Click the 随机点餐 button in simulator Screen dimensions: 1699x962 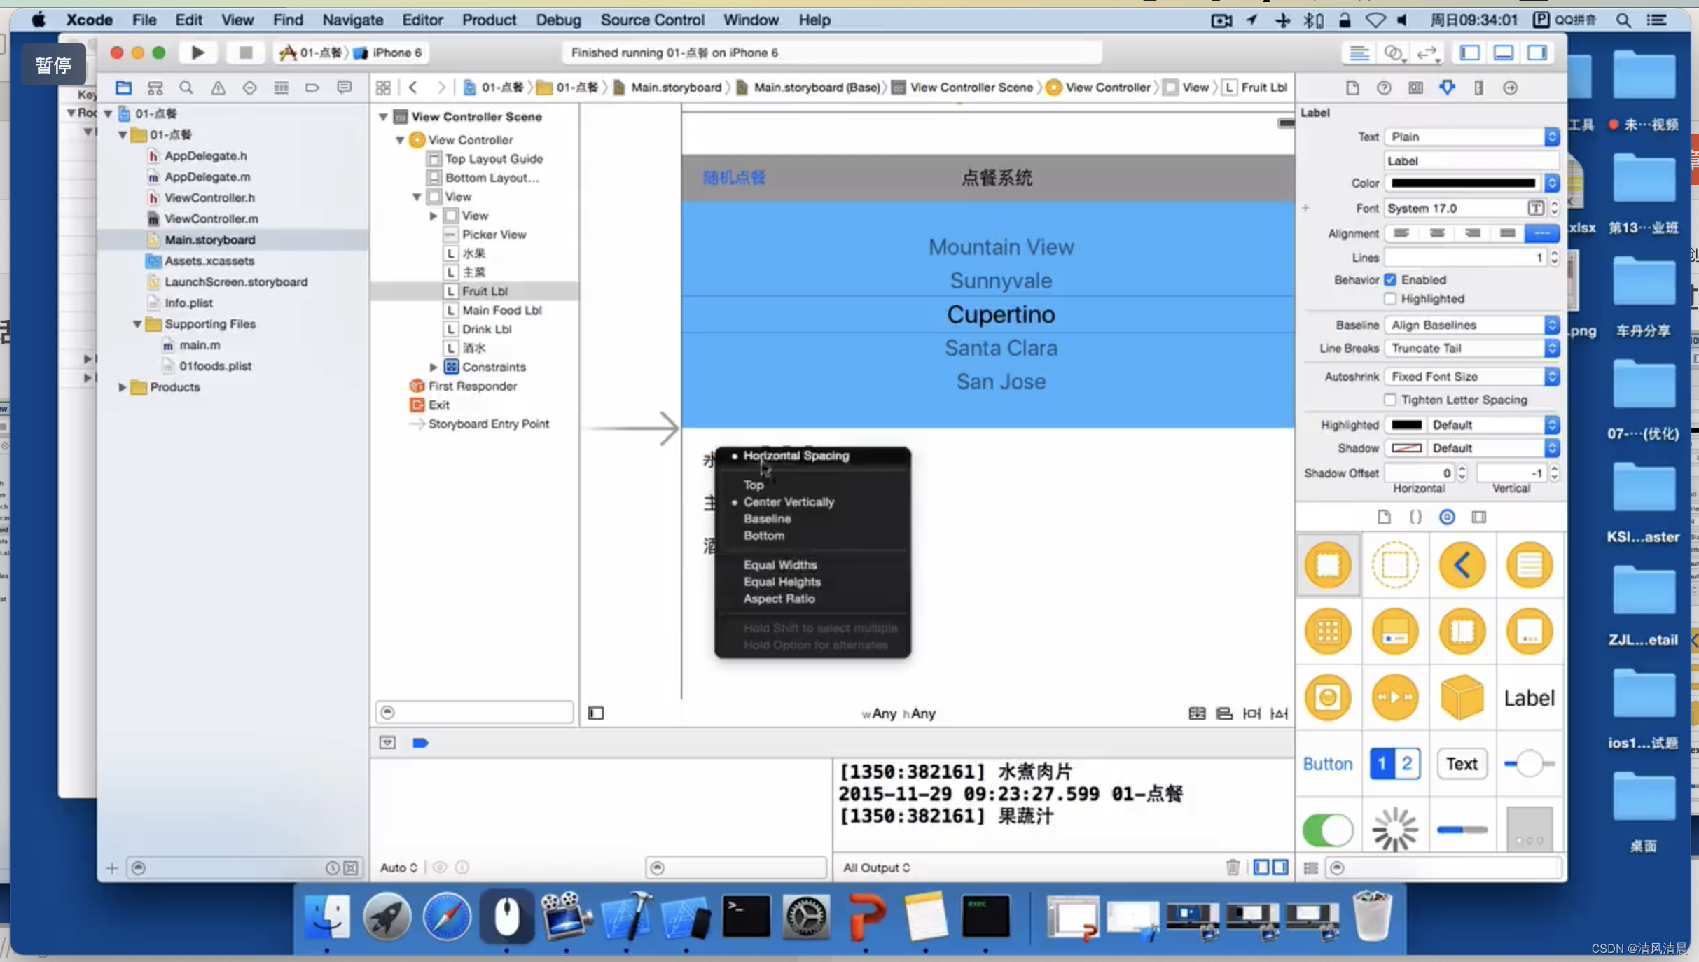733,177
